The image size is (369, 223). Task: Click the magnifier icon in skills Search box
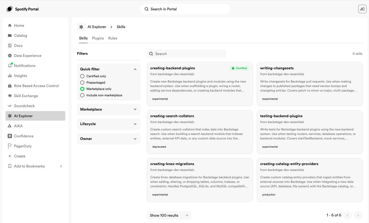151,54
